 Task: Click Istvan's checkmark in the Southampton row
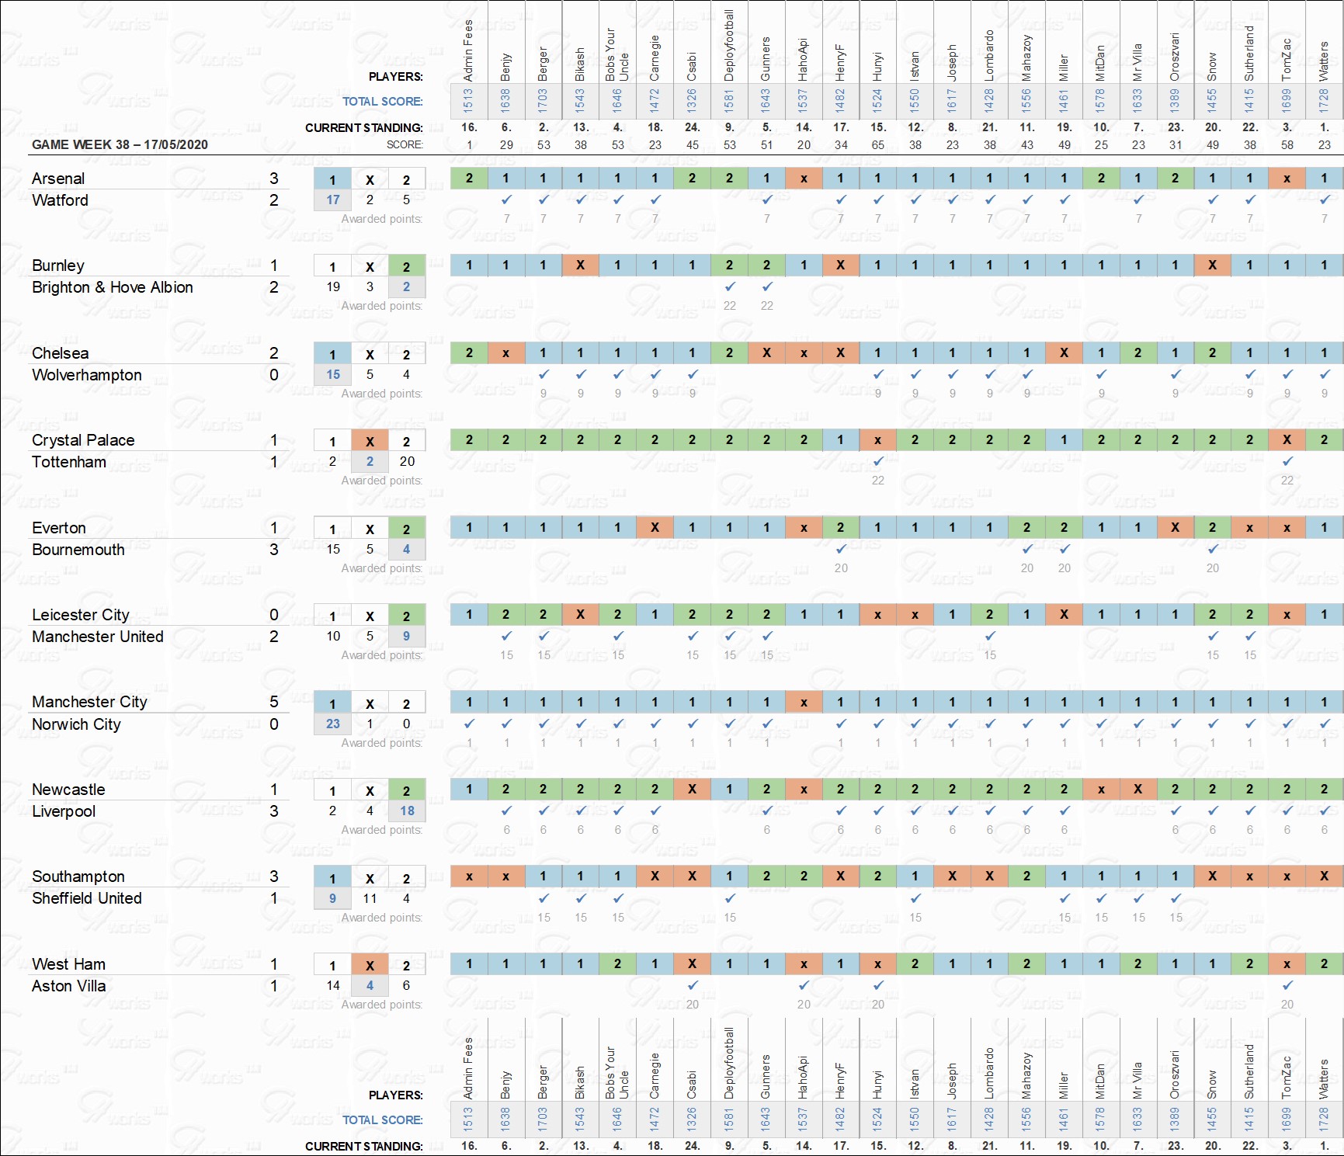click(x=915, y=898)
